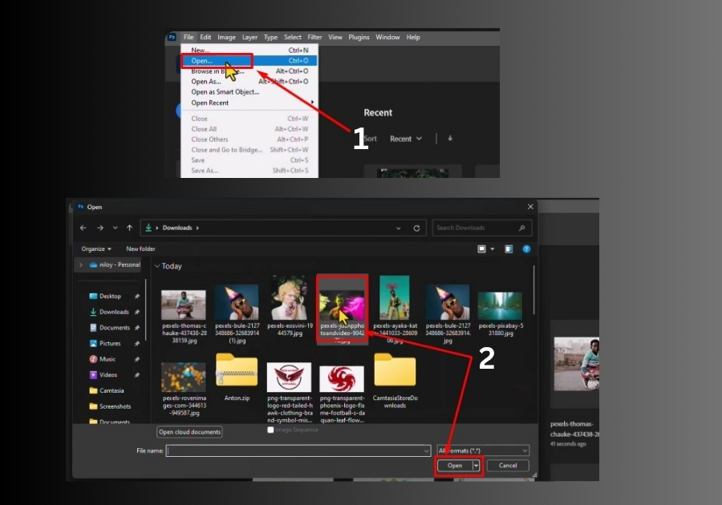Click Cancel in Open dialog
The image size is (722, 505).
tap(508, 466)
